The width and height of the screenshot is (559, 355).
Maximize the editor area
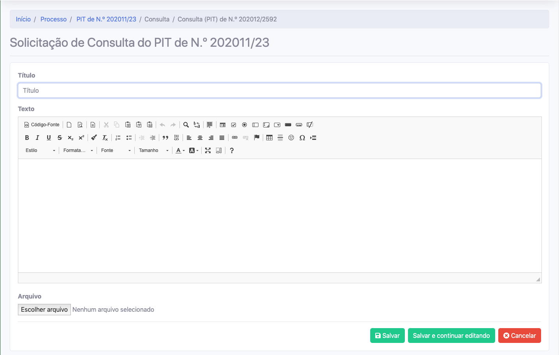[208, 150]
